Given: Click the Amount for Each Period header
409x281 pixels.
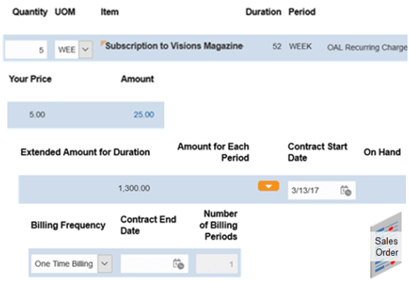Looking at the screenshot, I should click(213, 152).
